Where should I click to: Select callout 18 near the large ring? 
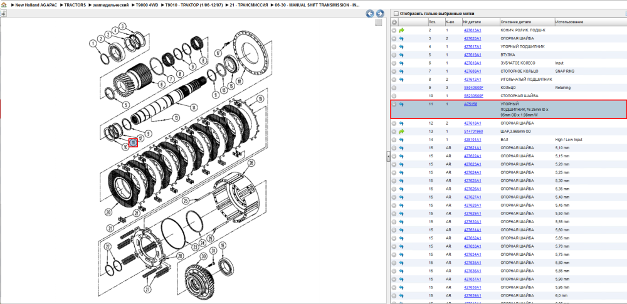[x=240, y=81]
